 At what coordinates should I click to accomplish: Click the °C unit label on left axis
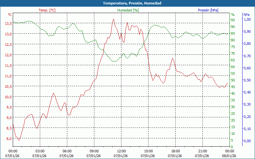tap(10, 15)
